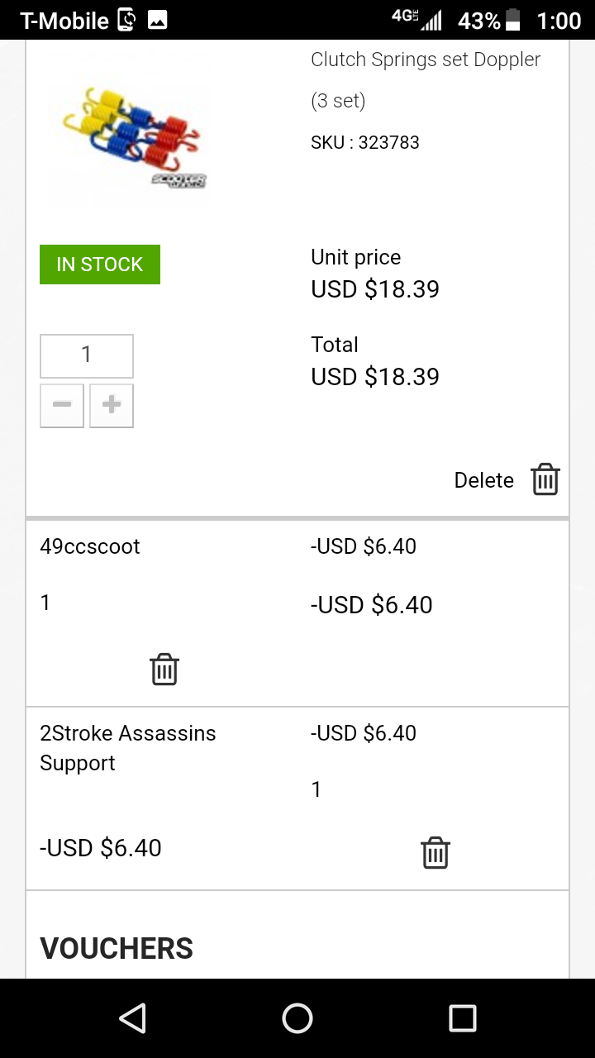Tap the screen sync notification icon

point(126,20)
